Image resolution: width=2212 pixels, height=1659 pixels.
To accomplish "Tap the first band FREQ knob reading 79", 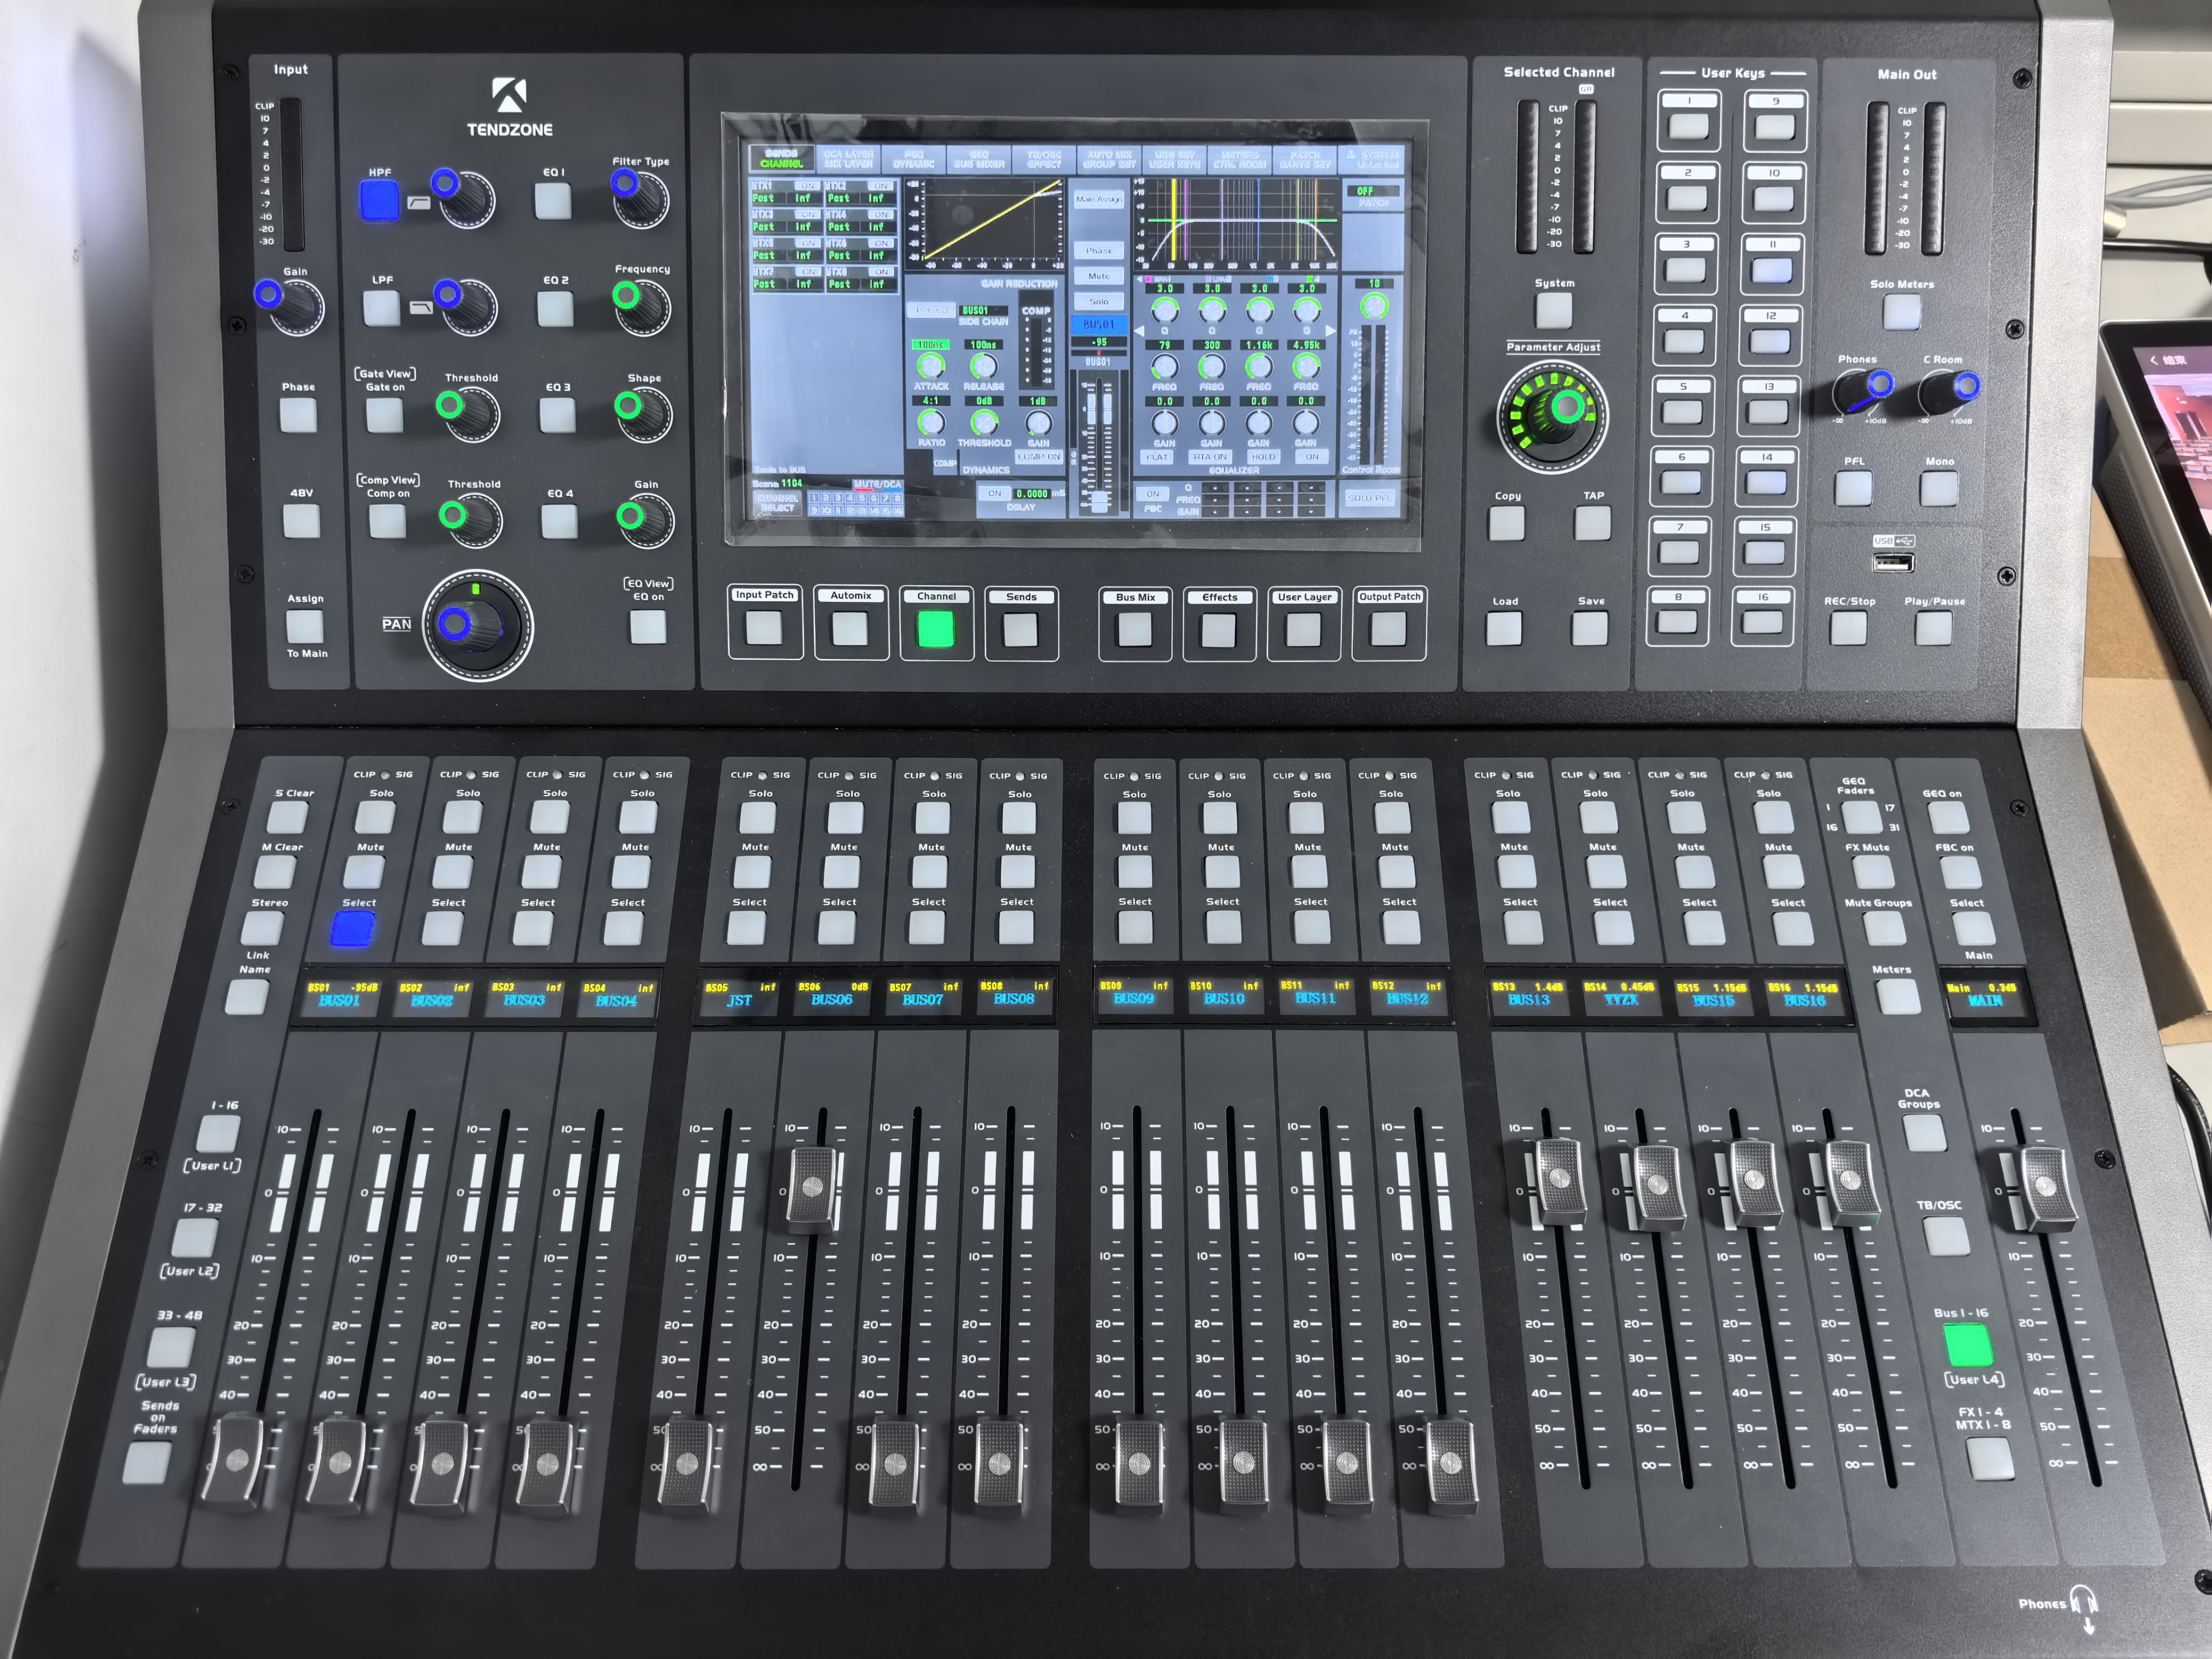I will click(x=1165, y=367).
